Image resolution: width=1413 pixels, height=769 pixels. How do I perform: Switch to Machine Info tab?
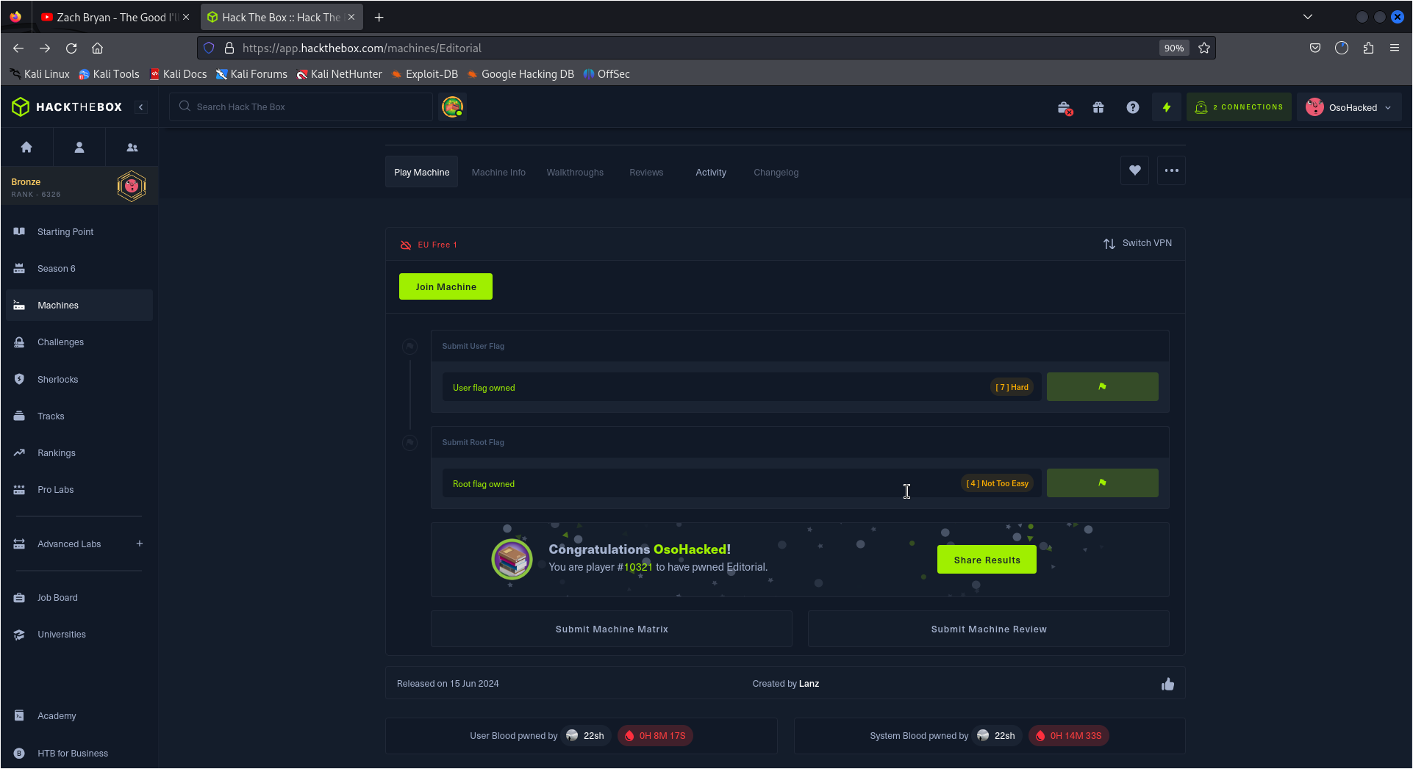(498, 173)
